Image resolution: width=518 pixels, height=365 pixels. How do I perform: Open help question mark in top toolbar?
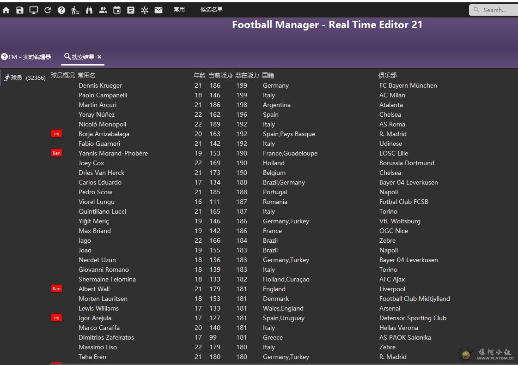61,10
